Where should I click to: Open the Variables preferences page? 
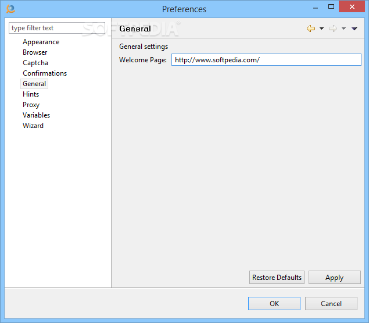[x=36, y=115]
